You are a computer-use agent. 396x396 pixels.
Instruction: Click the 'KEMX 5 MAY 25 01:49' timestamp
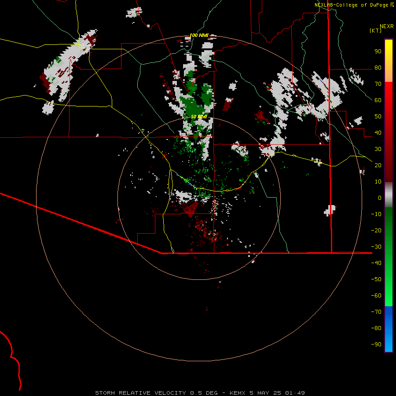click(x=267, y=393)
